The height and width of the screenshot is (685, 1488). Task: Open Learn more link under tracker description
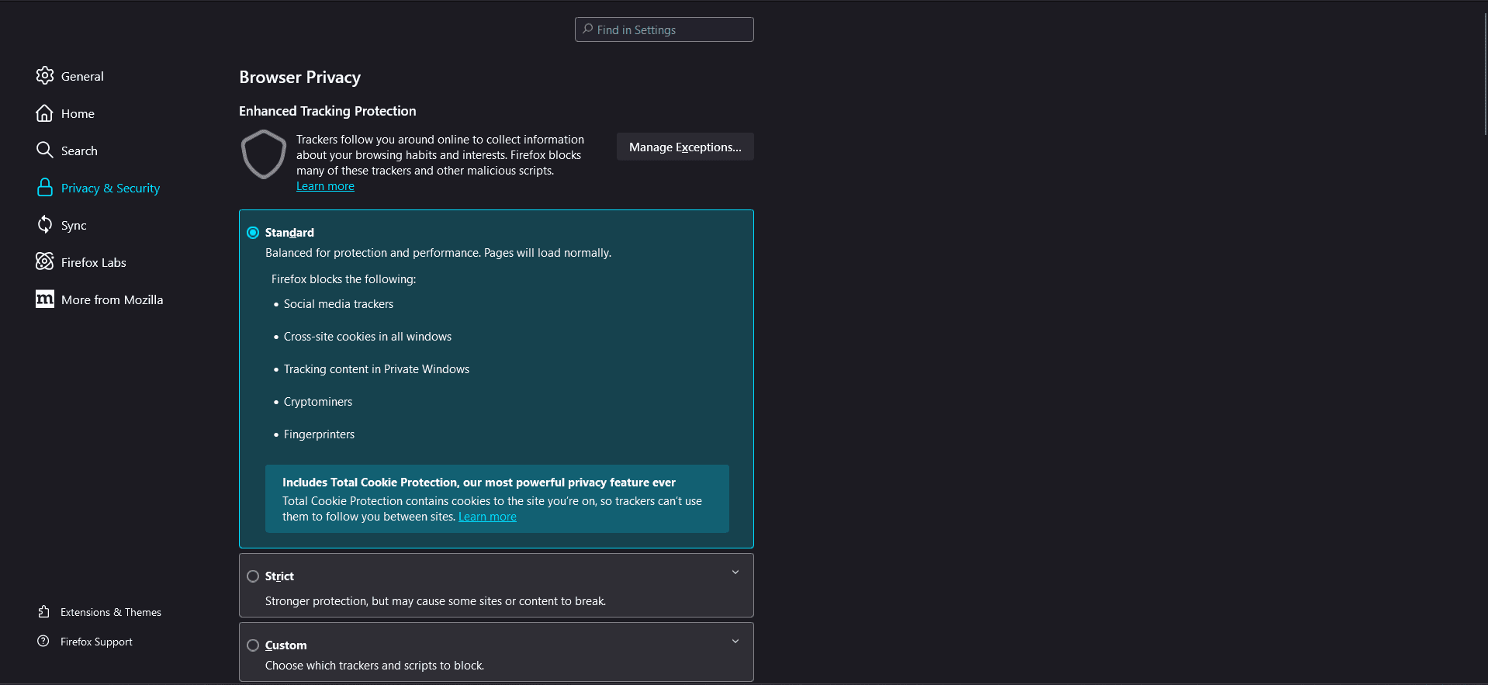[325, 186]
